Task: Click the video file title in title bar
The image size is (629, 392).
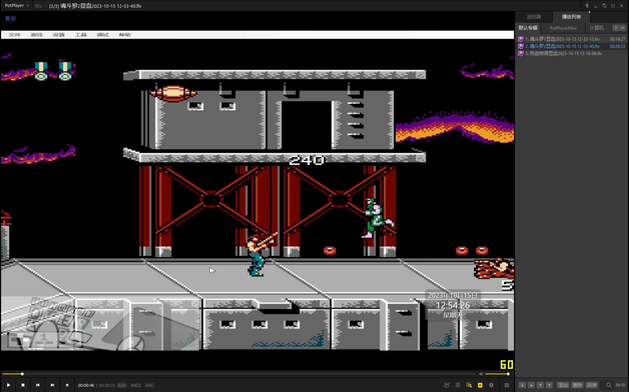Action: click(95, 6)
